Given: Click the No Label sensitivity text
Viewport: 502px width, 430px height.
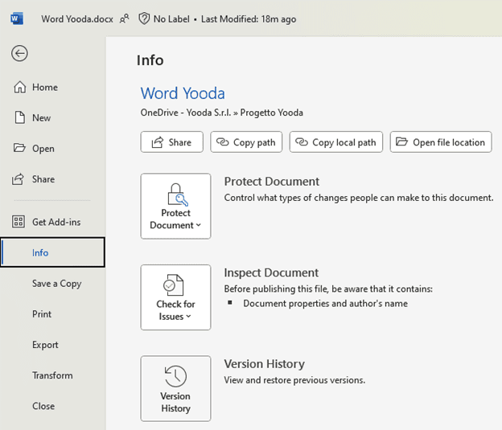Looking at the screenshot, I should pos(171,18).
